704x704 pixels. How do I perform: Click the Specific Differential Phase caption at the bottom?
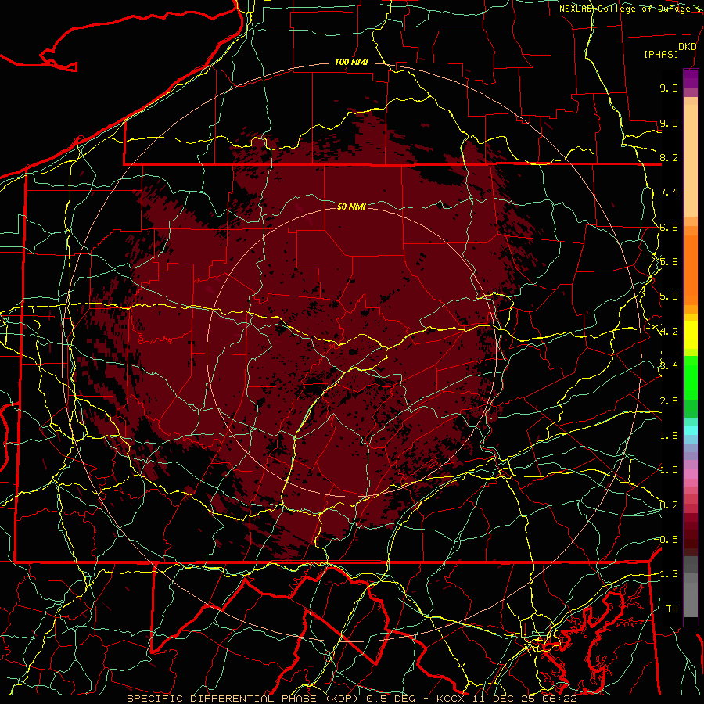pyautogui.click(x=352, y=699)
